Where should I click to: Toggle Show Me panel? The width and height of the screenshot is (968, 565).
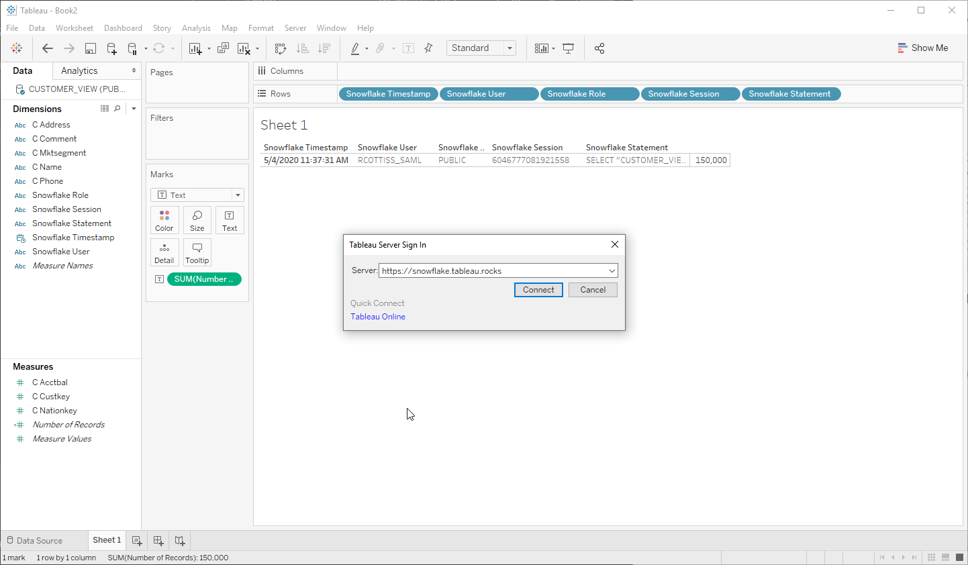[923, 48]
